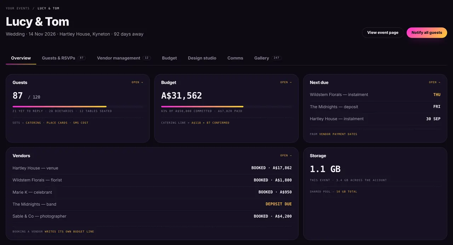Select the Budget tab
This screenshot has width=453, height=245.
(x=169, y=58)
